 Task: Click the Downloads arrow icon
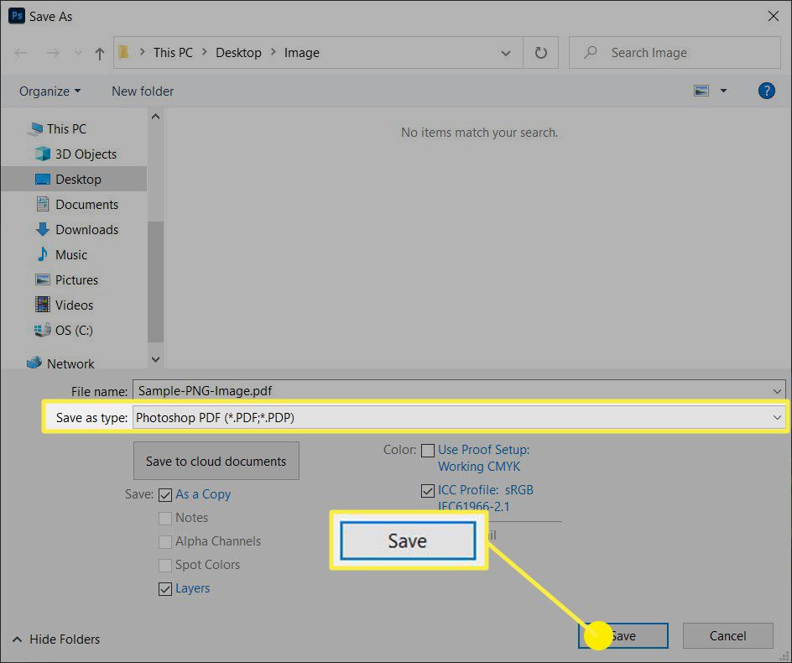[43, 229]
